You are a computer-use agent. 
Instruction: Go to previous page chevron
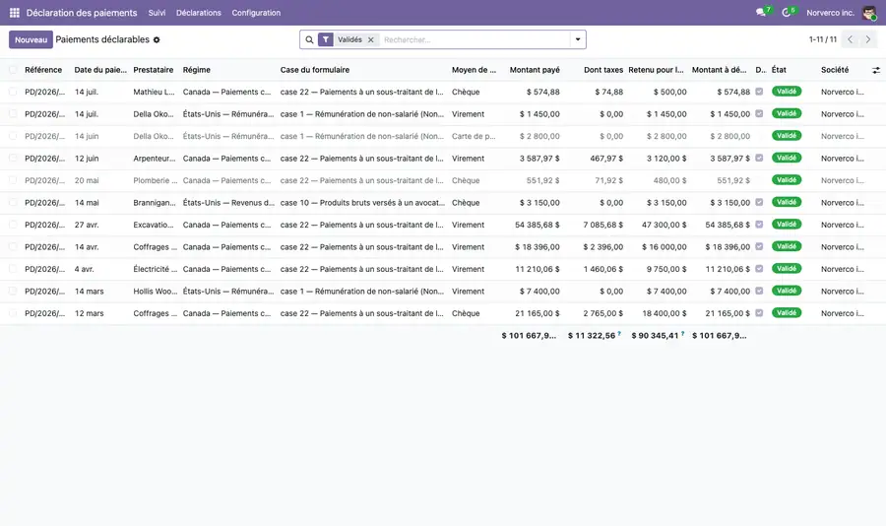pyautogui.click(x=850, y=39)
